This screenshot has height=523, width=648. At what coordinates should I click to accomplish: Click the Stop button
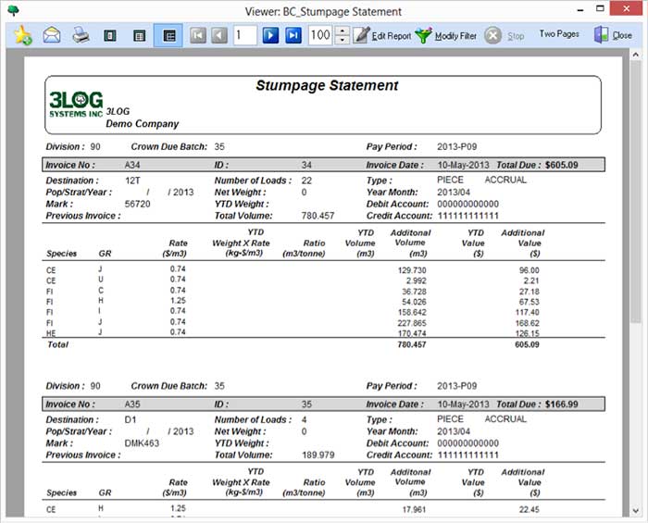[x=504, y=36]
